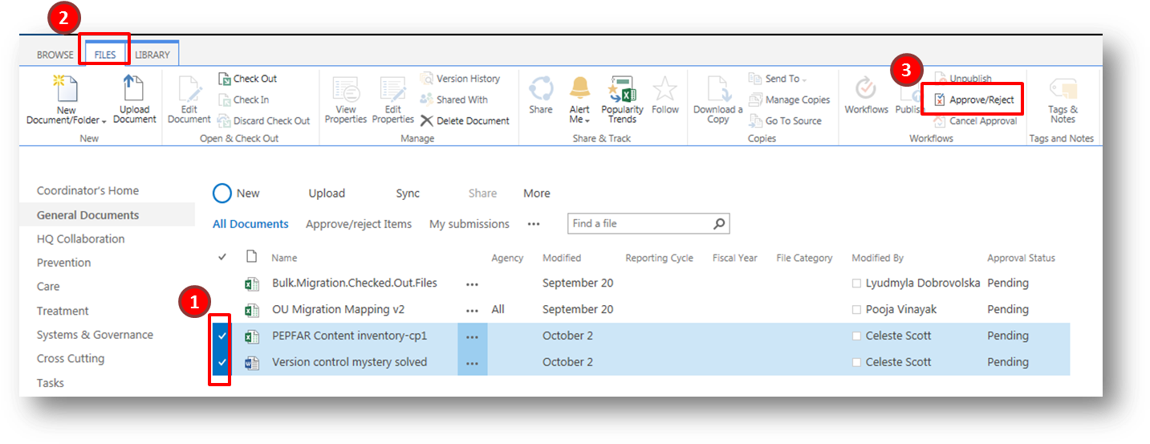Screen dimensions: 1150x444
Task: Click Check Out in the ribbon
Action: point(248,79)
